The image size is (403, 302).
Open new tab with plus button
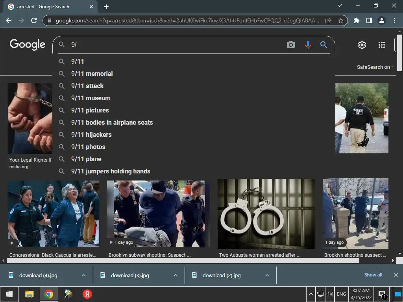pyautogui.click(x=106, y=7)
